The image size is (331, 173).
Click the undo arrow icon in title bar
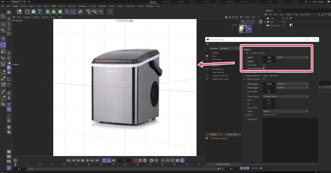click(3, 1)
